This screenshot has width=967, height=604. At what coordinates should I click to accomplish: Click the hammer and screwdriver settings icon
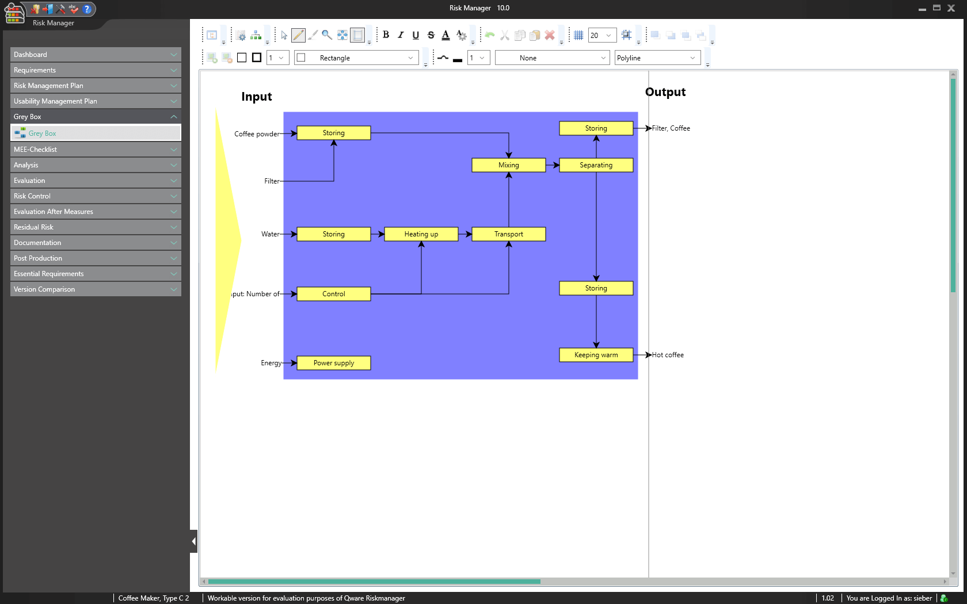pos(60,9)
